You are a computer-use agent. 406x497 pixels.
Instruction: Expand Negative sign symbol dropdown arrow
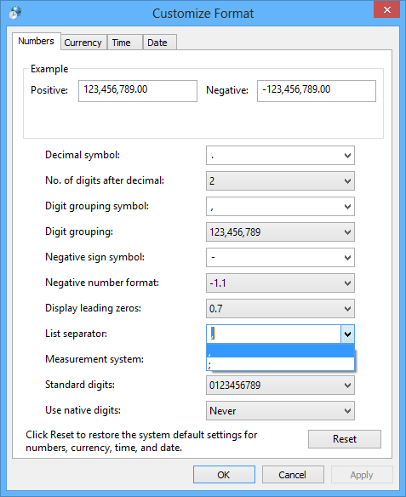click(x=347, y=257)
